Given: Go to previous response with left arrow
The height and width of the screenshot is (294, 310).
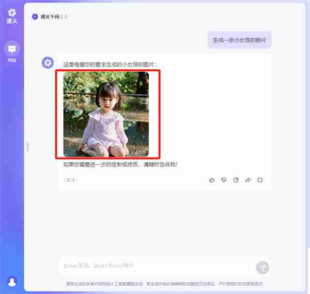Looking at the screenshot, I should click(65, 180).
